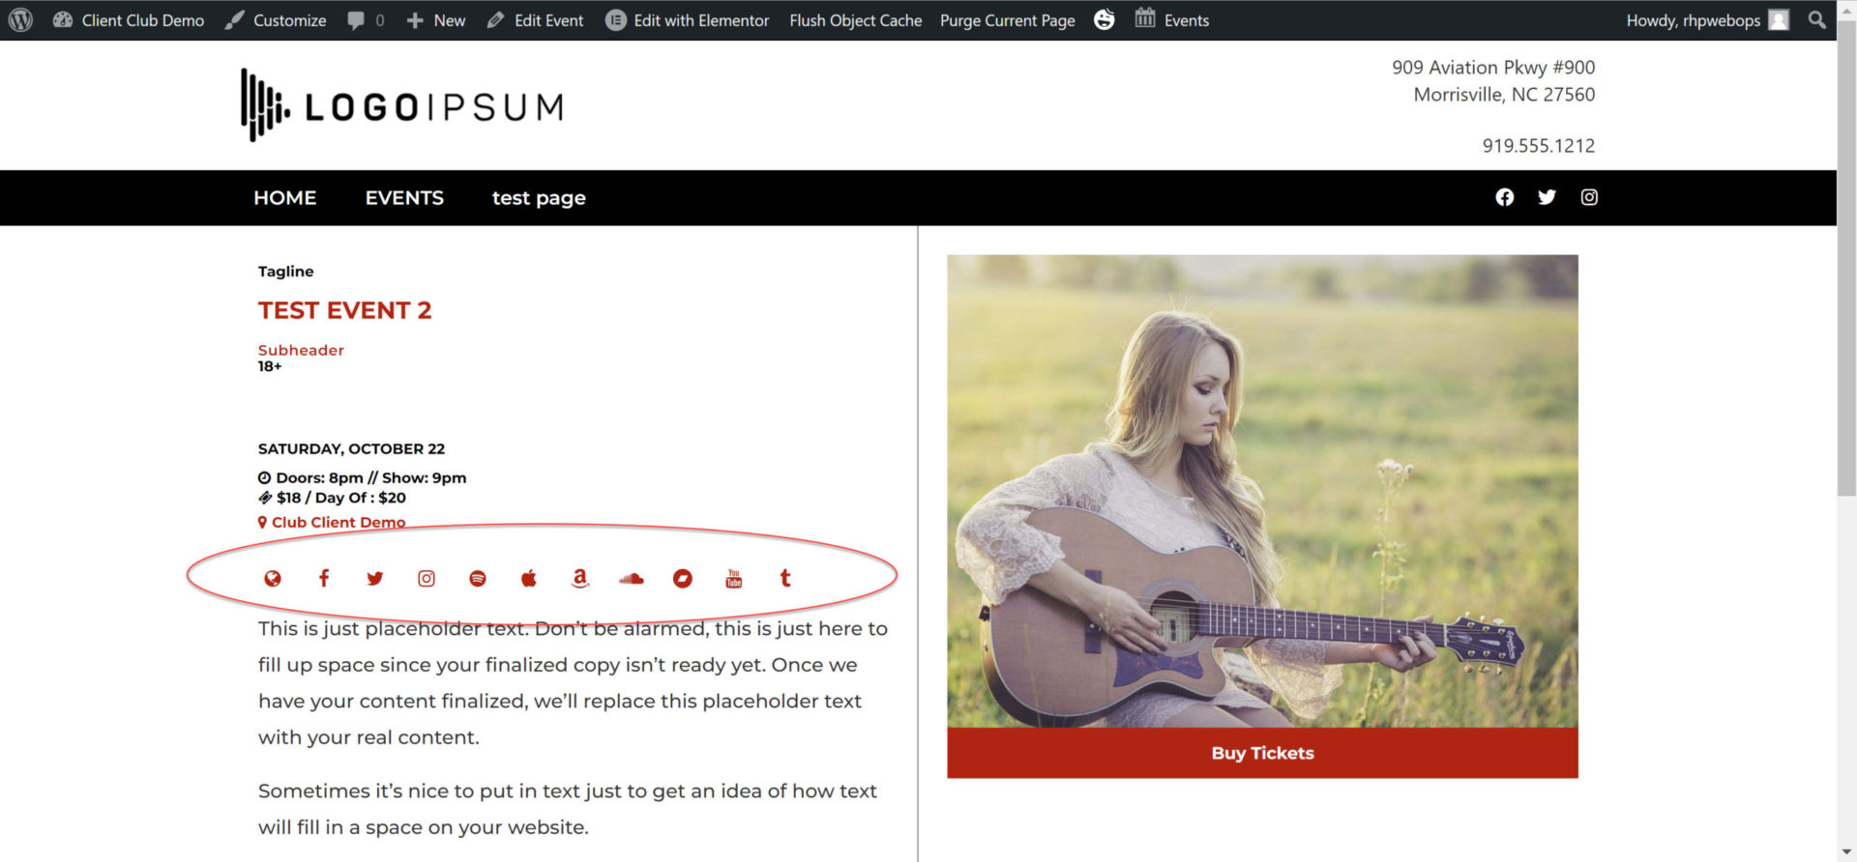Click the Apple Music icon
1857x862 pixels.
(529, 578)
